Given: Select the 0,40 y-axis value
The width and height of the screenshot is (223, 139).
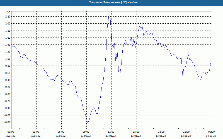Looking at the screenshot, I should pos(8,80).
